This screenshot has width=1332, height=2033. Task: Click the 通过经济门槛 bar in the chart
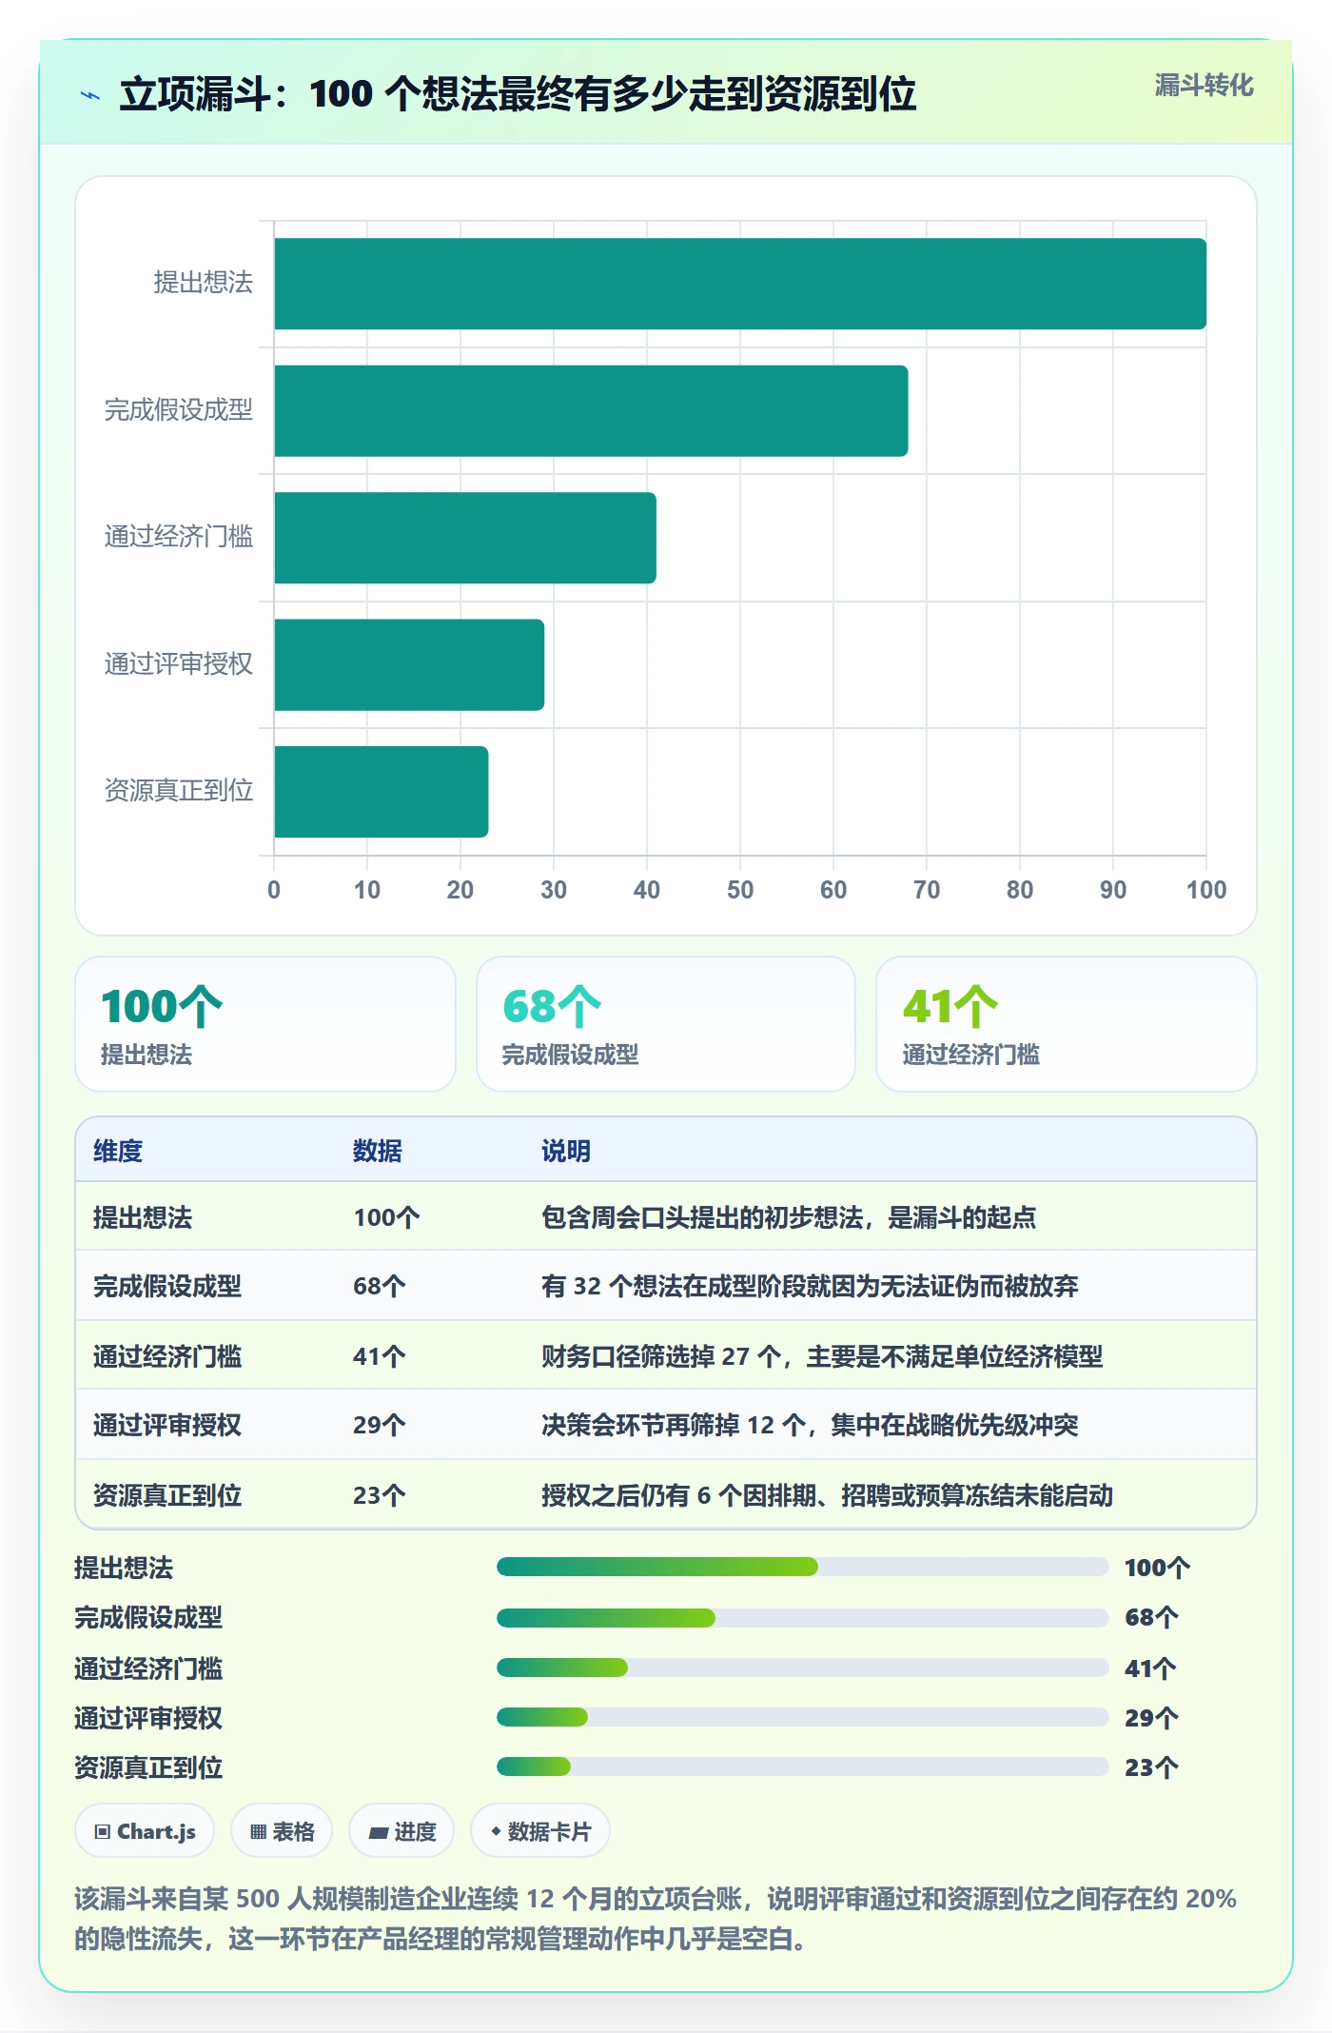[465, 538]
